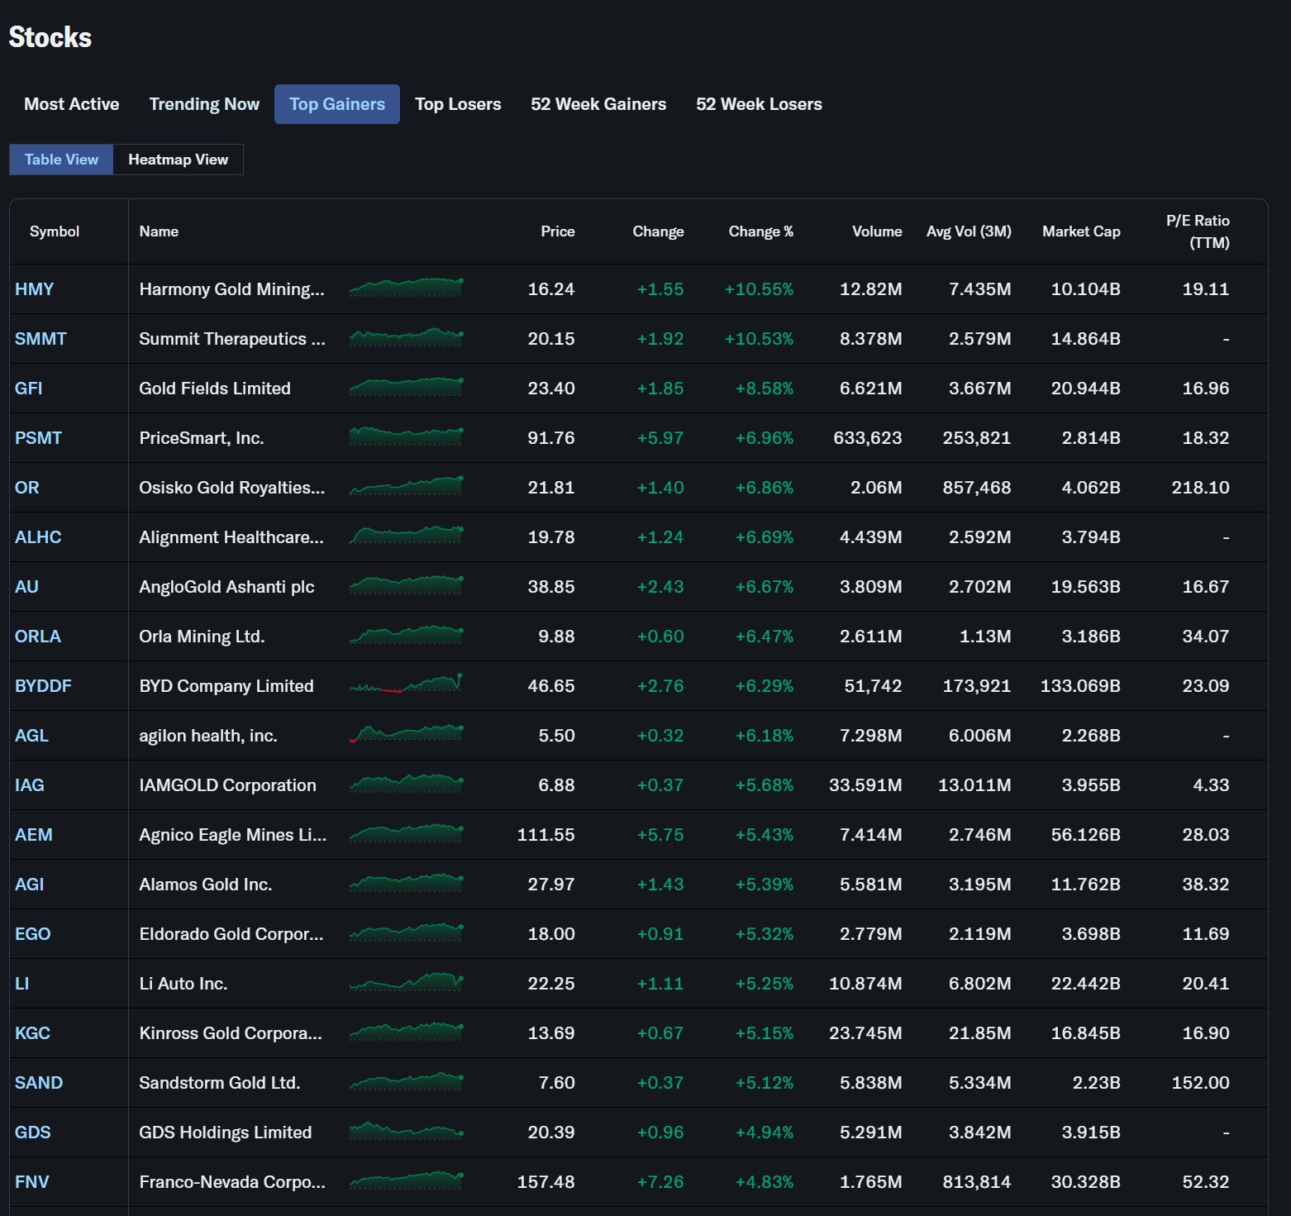Image resolution: width=1291 pixels, height=1216 pixels.
Task: Open AGL ticker link
Action: point(31,736)
